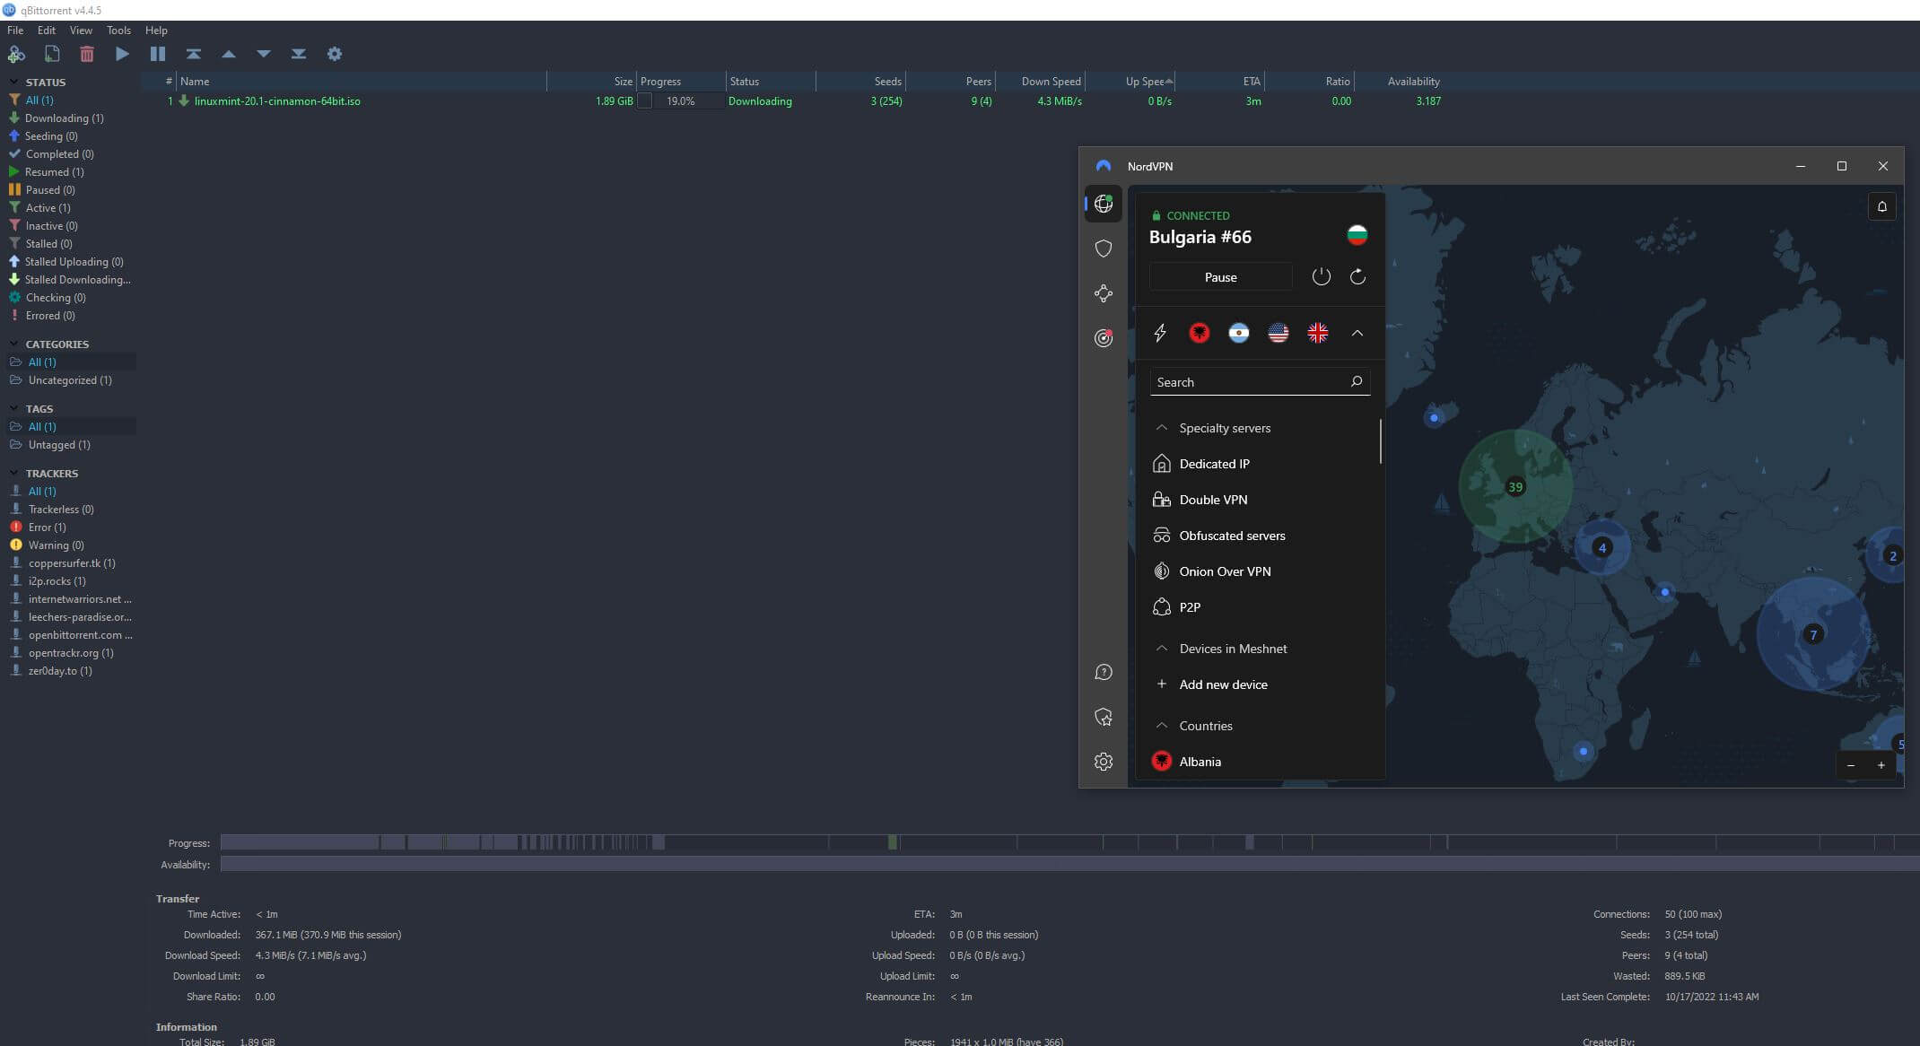The height and width of the screenshot is (1046, 1920).
Task: Click NordVPN disconnect power icon
Action: (x=1322, y=276)
